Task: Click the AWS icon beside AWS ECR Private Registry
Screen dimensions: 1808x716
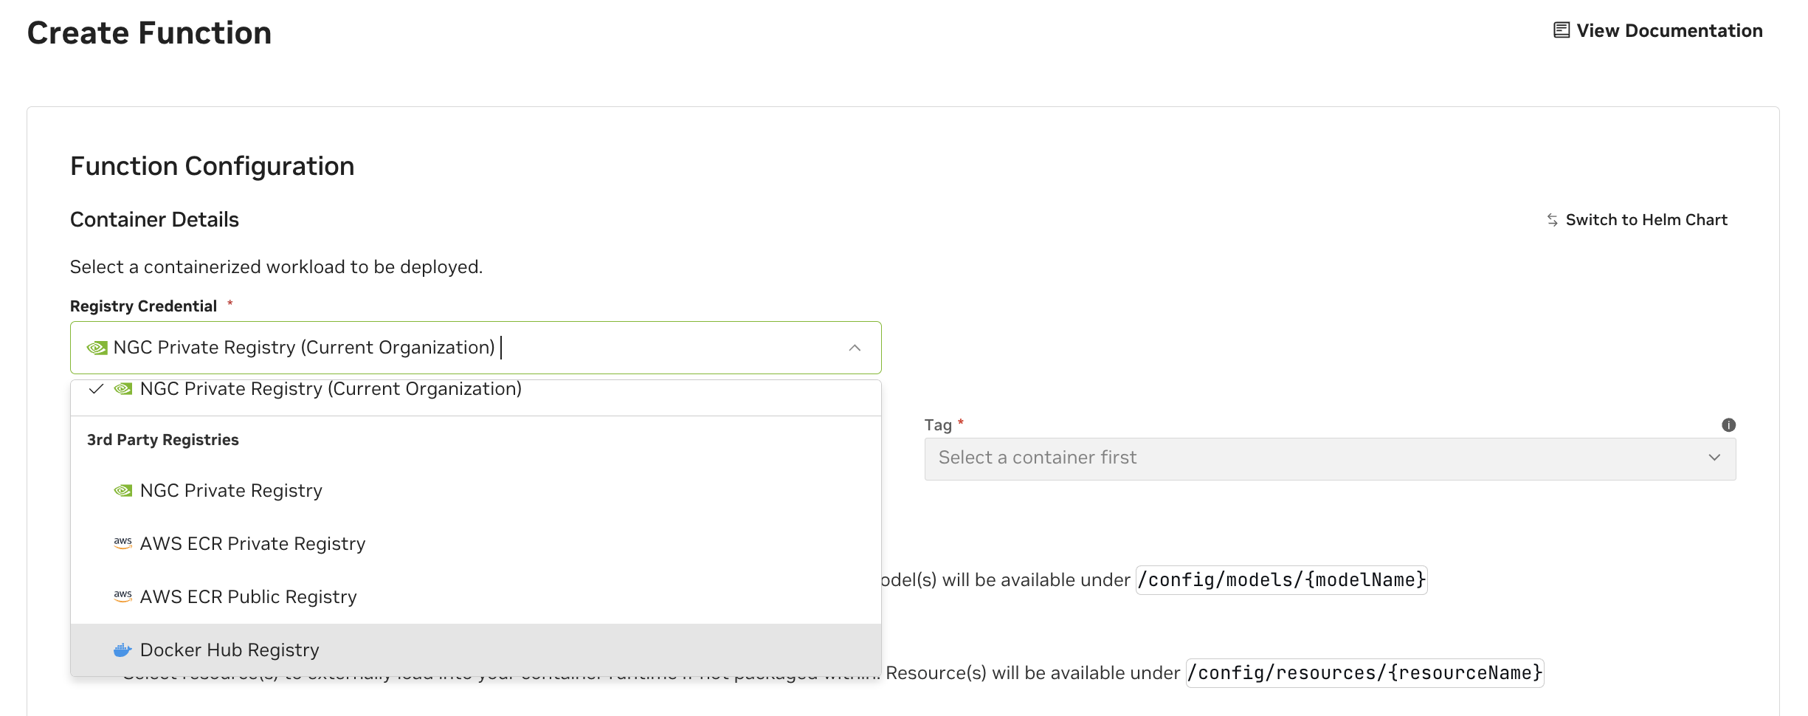Action: point(123,543)
